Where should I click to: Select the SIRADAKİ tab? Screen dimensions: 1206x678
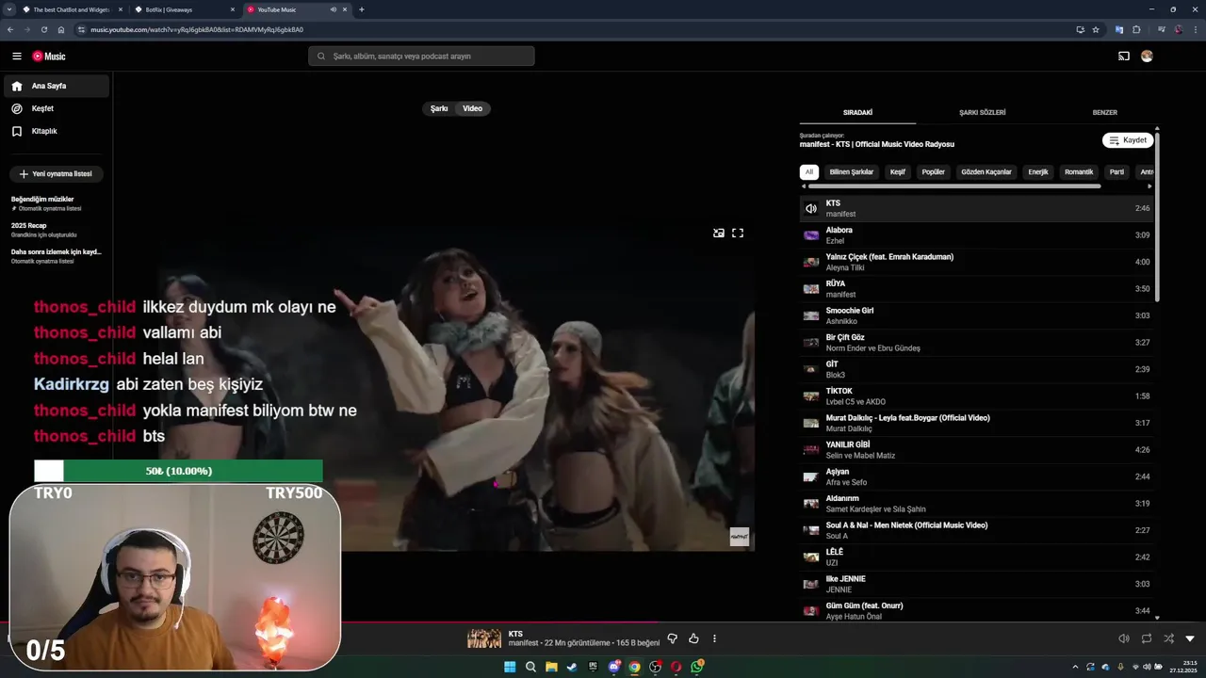click(857, 112)
